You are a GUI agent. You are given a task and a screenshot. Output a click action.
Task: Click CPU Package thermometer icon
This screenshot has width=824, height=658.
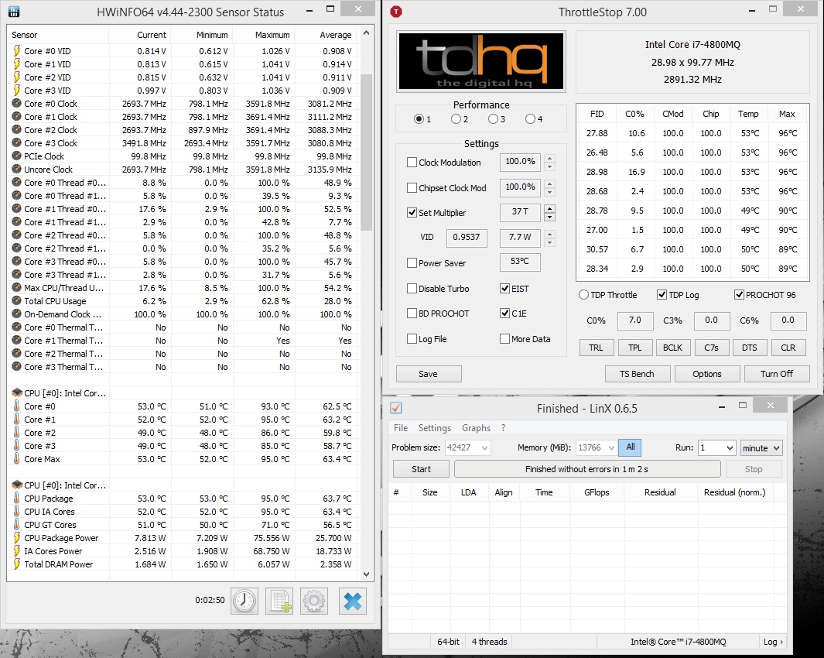pyautogui.click(x=17, y=498)
